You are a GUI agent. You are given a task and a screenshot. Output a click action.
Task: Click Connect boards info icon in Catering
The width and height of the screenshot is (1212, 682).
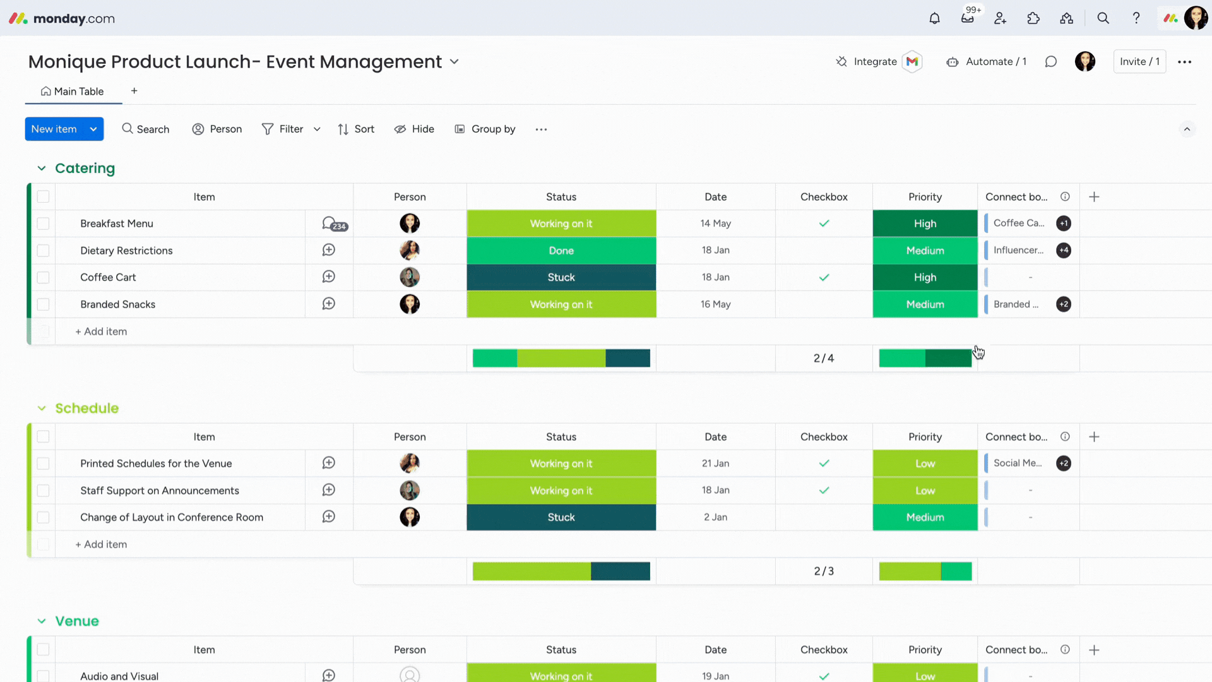1065,196
